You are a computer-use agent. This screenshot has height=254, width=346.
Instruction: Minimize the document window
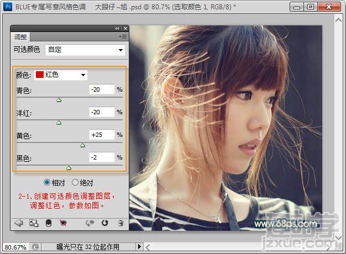(297, 7)
